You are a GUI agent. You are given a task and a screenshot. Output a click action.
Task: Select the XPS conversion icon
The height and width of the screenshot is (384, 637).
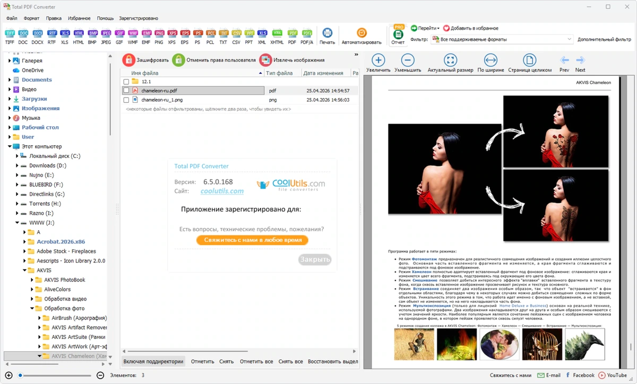point(171,36)
